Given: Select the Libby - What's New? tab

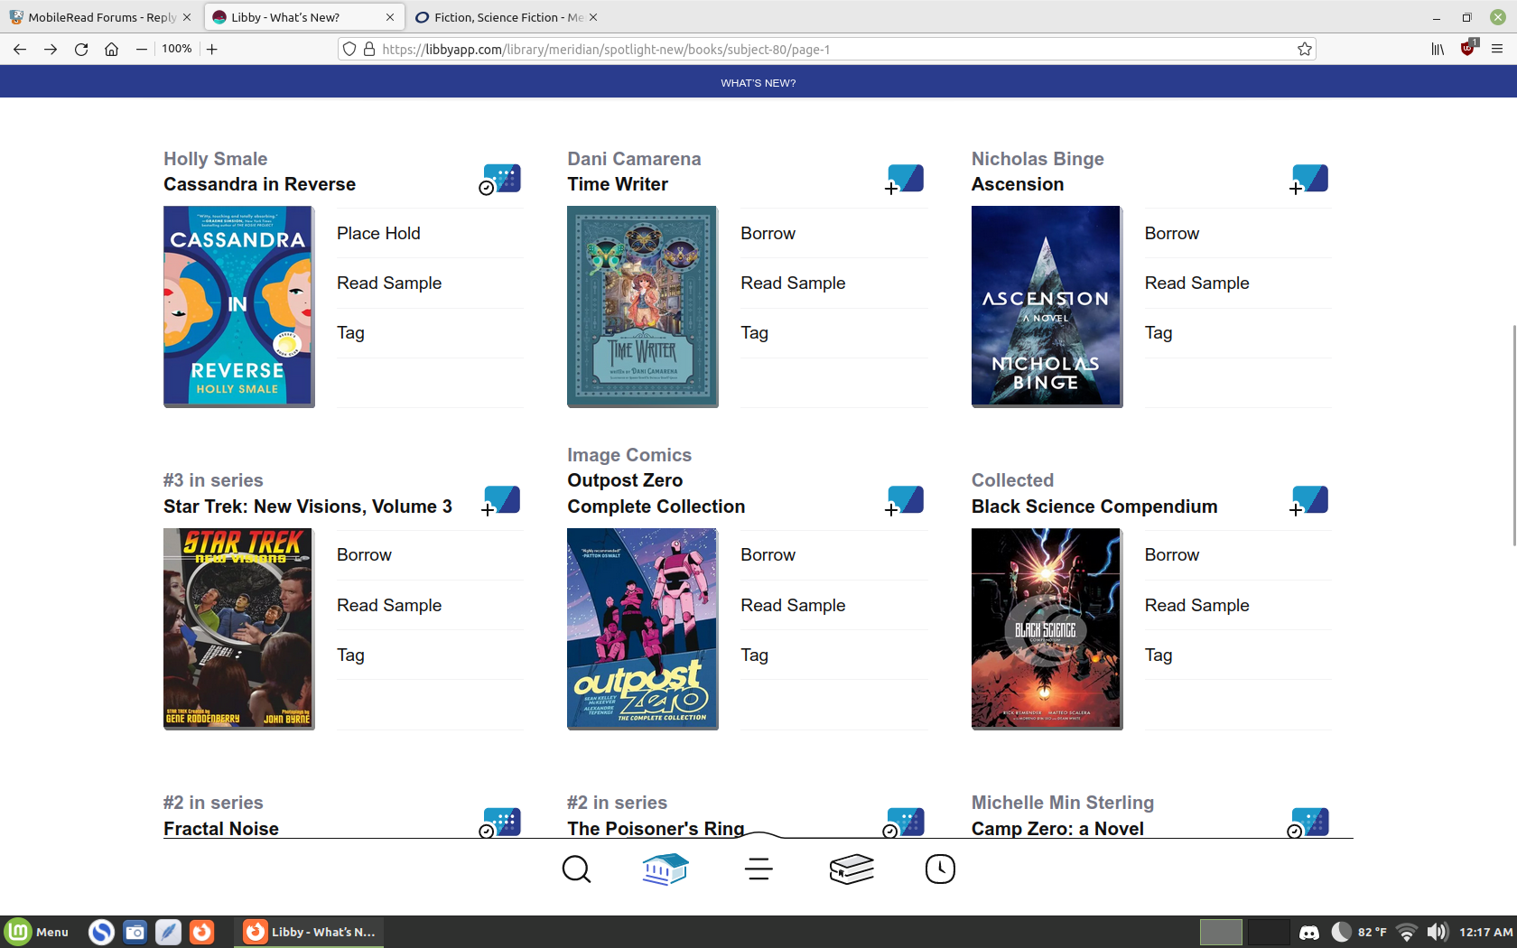Looking at the screenshot, I should pyautogui.click(x=303, y=17).
